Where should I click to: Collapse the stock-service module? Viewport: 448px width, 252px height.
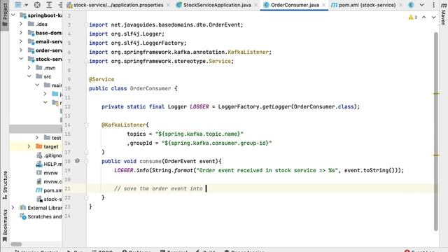coord(21,59)
